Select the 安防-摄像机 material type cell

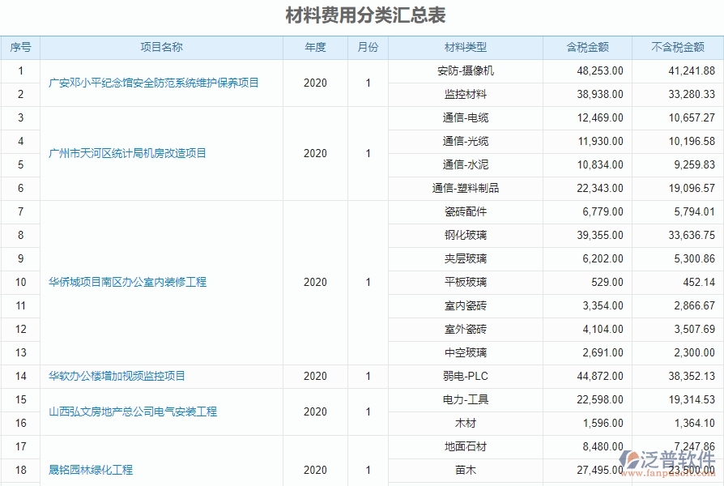[x=466, y=70]
